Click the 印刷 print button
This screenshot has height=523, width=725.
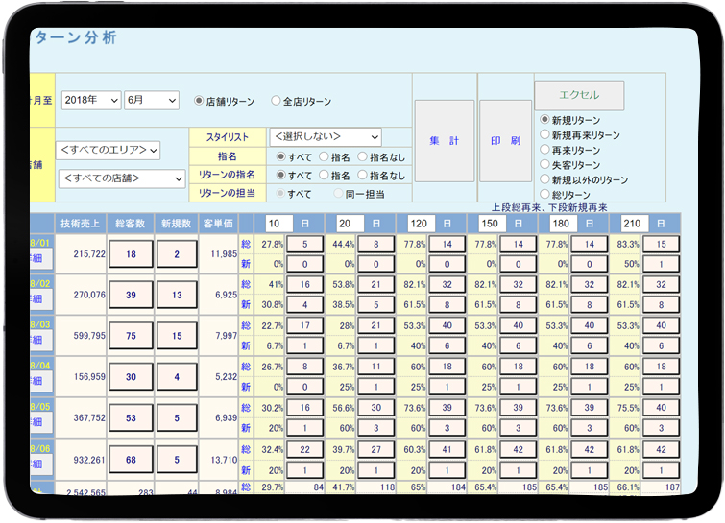505,141
